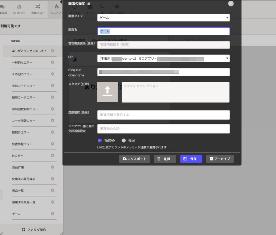Click the image upload icon for meta tag
The width and height of the screenshot is (276, 235).
[x=107, y=92]
